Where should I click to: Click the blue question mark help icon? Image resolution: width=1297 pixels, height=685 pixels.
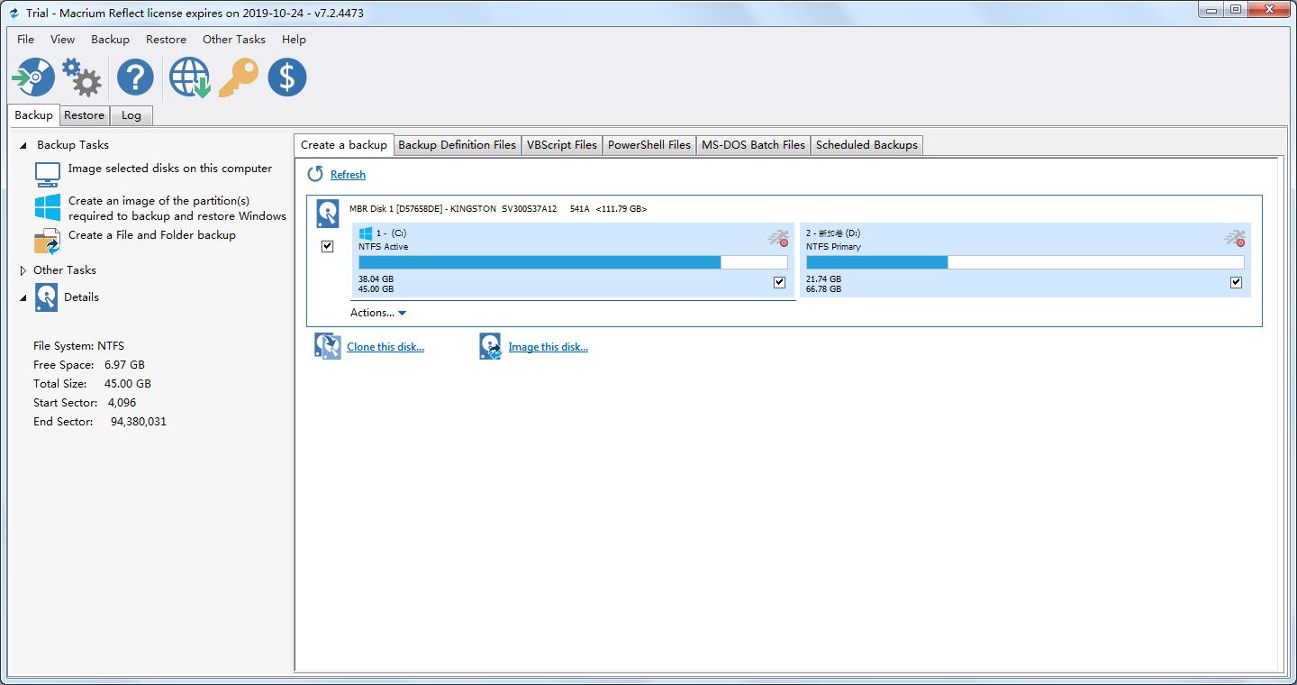pos(135,78)
